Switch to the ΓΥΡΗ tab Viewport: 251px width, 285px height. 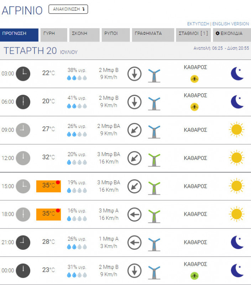53,34
